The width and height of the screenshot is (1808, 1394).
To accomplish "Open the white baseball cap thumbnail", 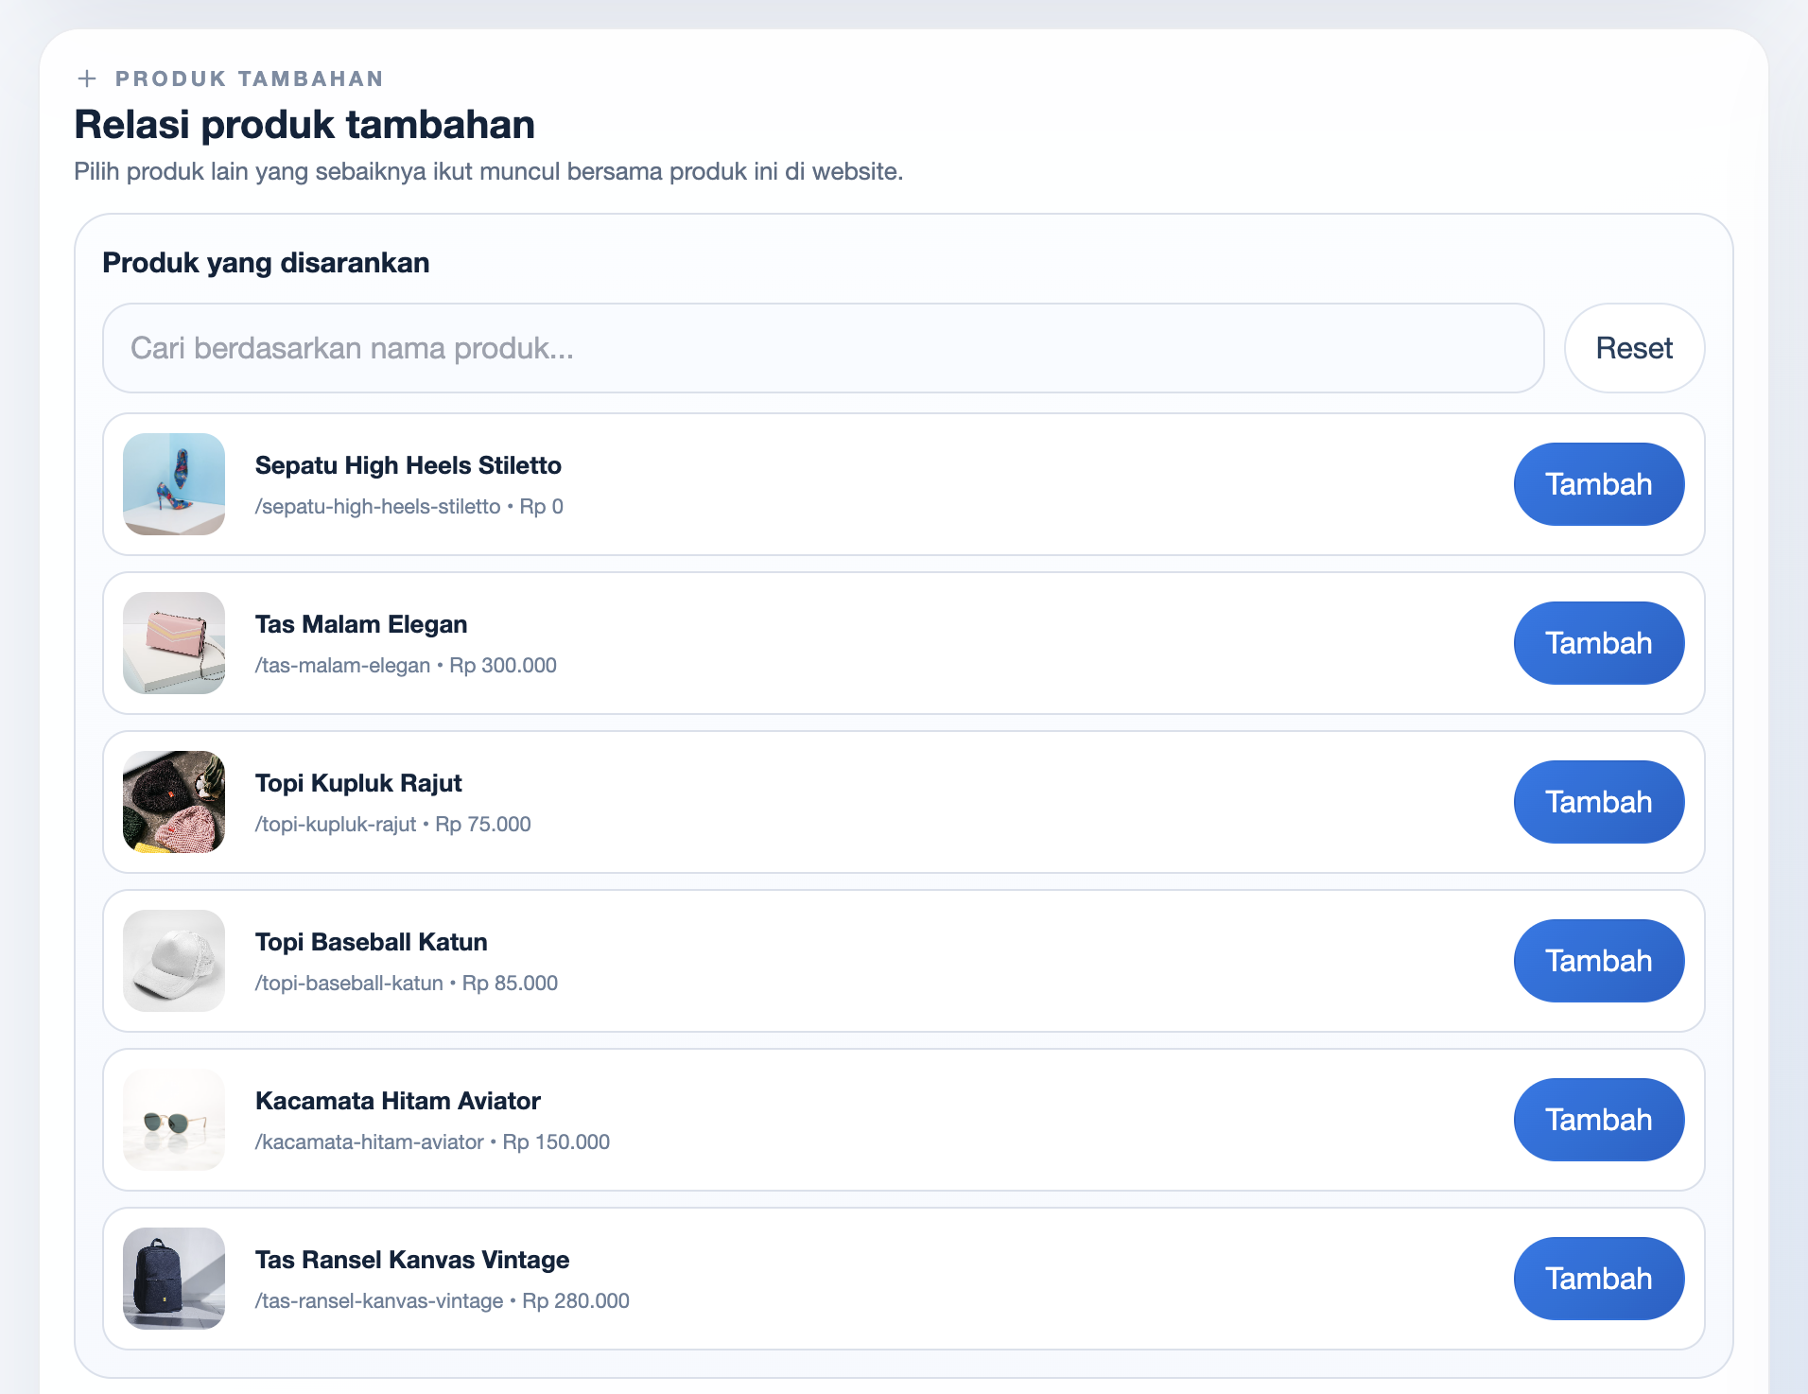I will pyautogui.click(x=174, y=961).
